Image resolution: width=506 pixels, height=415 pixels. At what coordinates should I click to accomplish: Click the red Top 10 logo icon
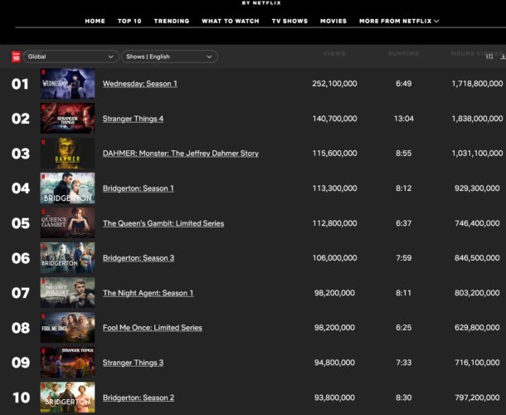coord(16,56)
